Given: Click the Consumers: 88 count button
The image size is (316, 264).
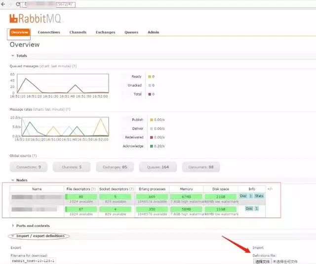Looking at the screenshot, I should pyautogui.click(x=201, y=167).
